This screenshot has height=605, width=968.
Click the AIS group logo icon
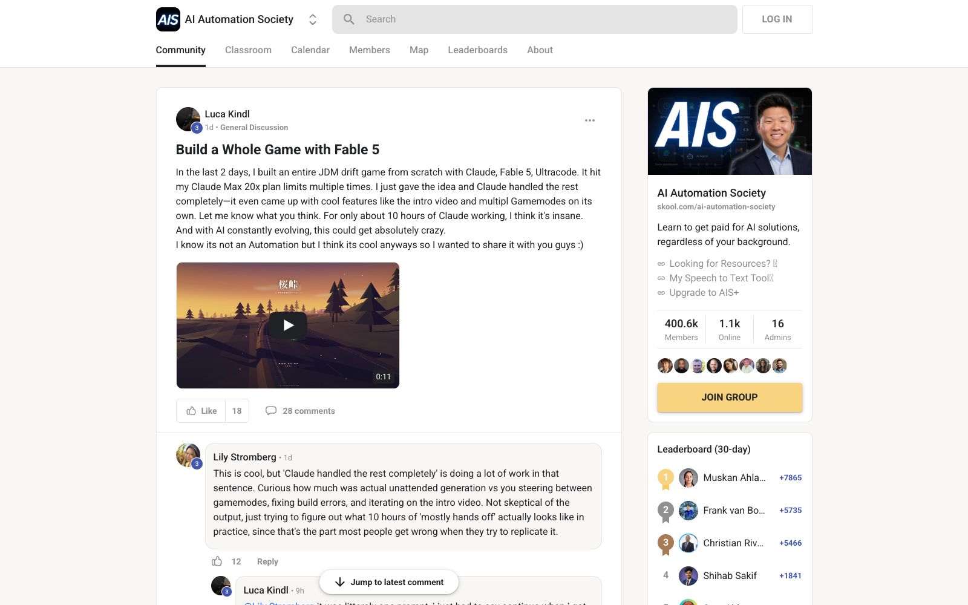click(x=168, y=19)
